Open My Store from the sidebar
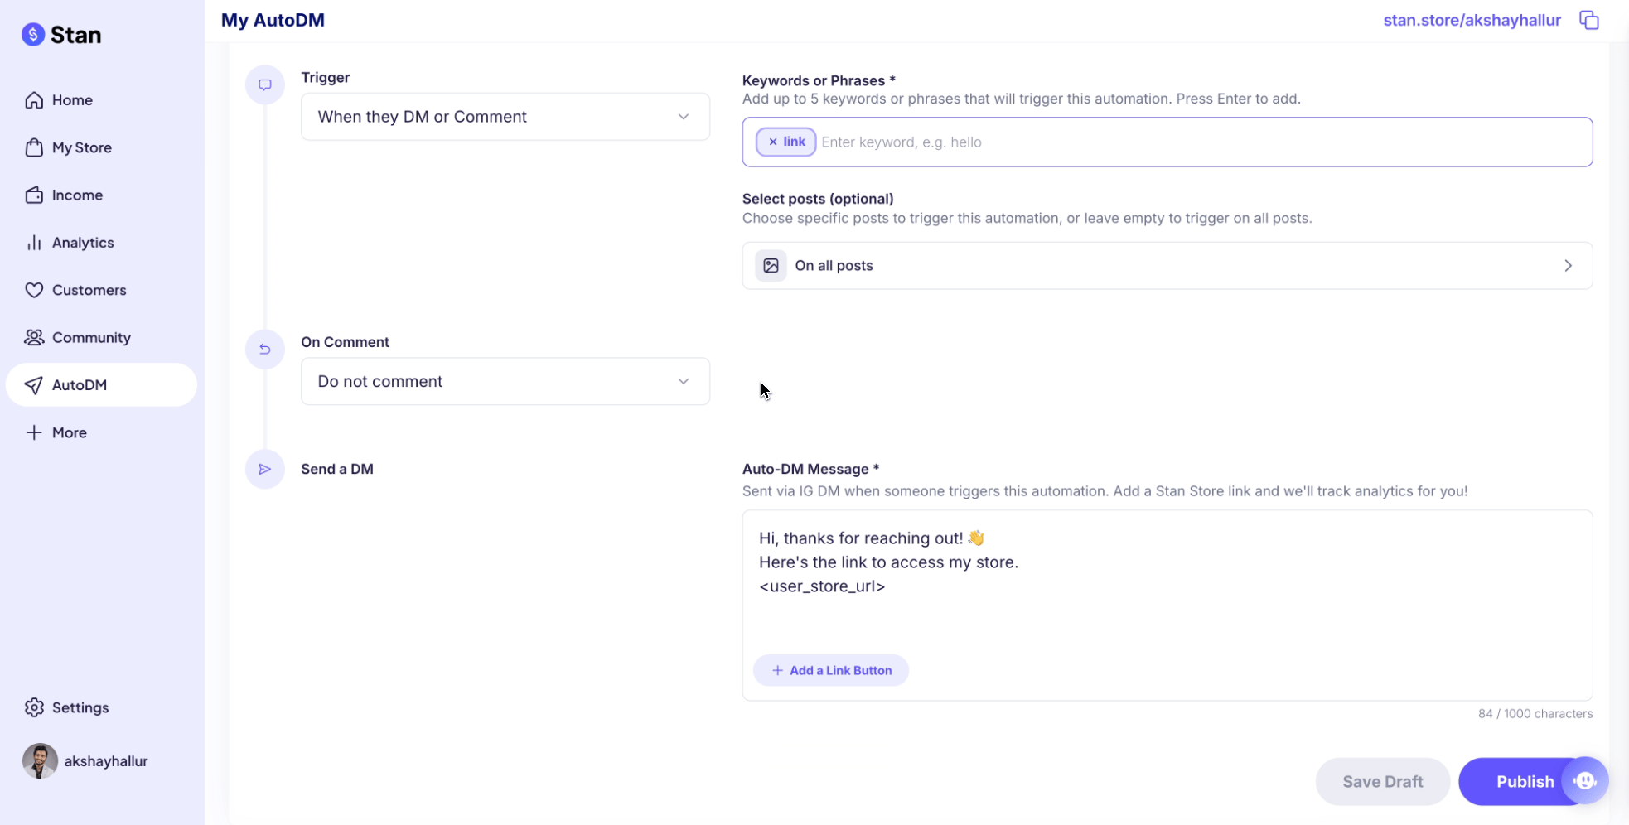 (81, 147)
